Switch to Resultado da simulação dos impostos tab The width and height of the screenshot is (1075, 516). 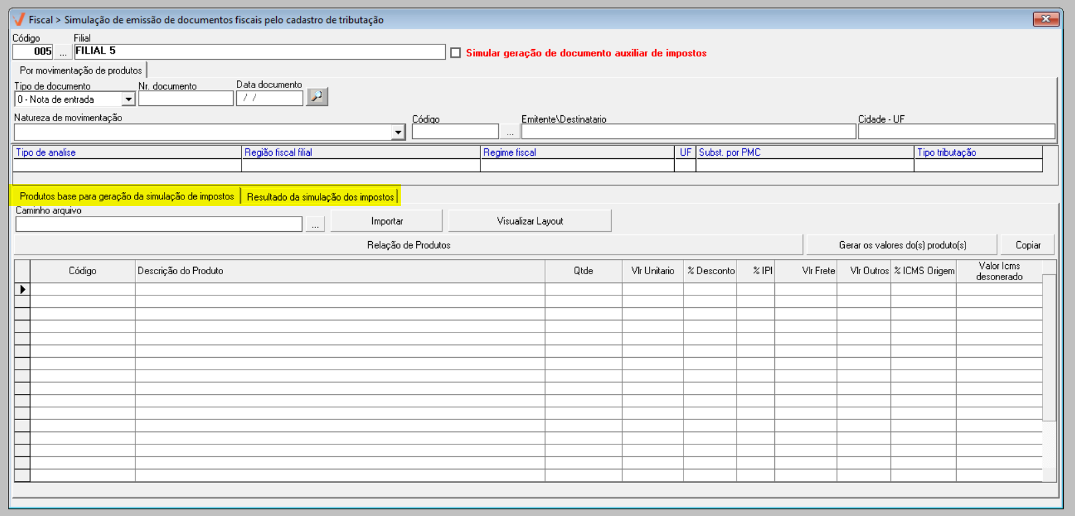coord(320,197)
